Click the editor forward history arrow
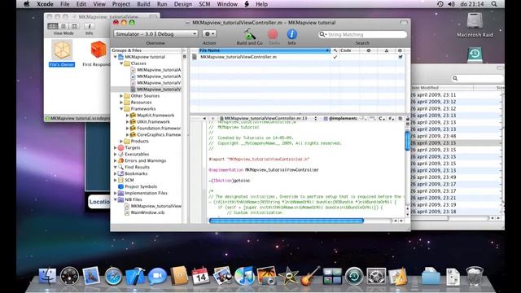The width and height of the screenshot is (521, 293). [x=212, y=118]
